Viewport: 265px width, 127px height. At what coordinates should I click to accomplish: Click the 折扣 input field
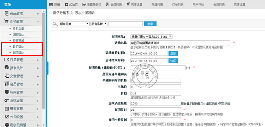point(156,93)
